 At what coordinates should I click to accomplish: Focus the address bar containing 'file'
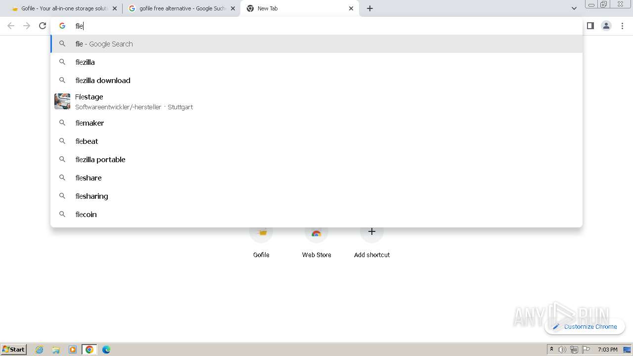(316, 26)
